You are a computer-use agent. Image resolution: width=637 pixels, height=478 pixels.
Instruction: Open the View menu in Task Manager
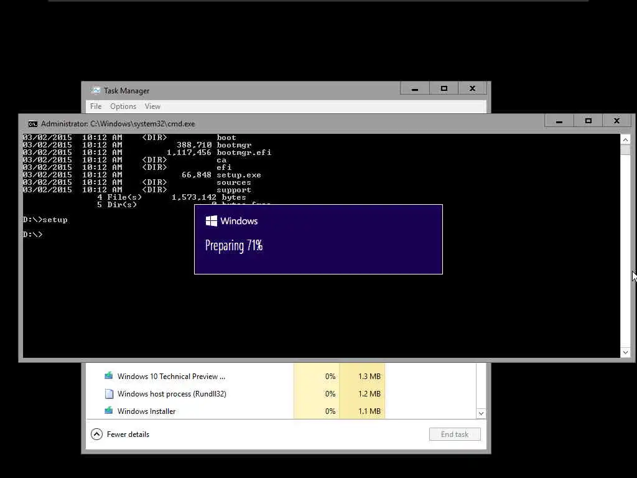[152, 106]
